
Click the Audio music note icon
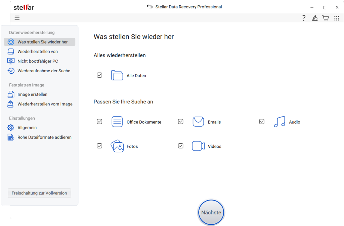(x=279, y=122)
